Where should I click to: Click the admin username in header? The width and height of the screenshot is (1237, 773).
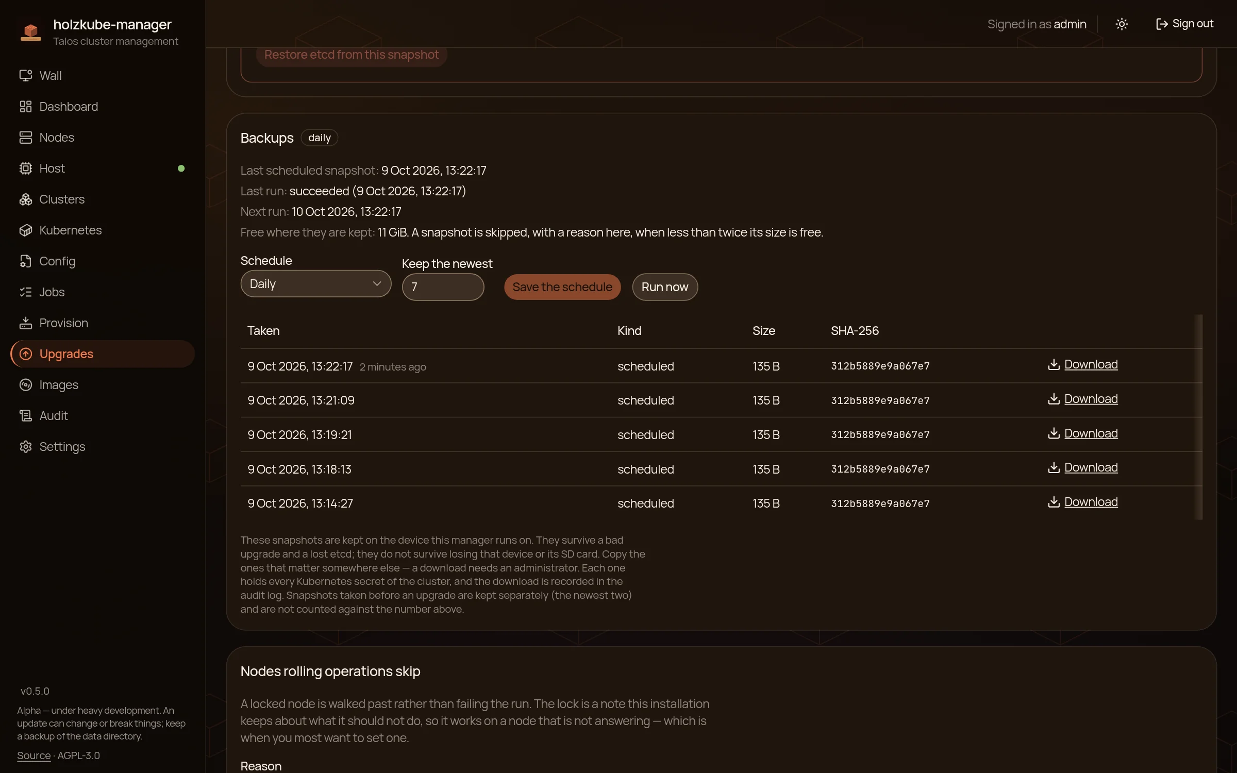click(1070, 24)
